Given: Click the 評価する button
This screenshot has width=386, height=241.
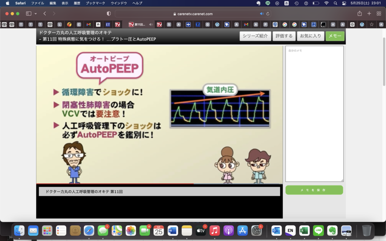Looking at the screenshot, I should tap(284, 36).
